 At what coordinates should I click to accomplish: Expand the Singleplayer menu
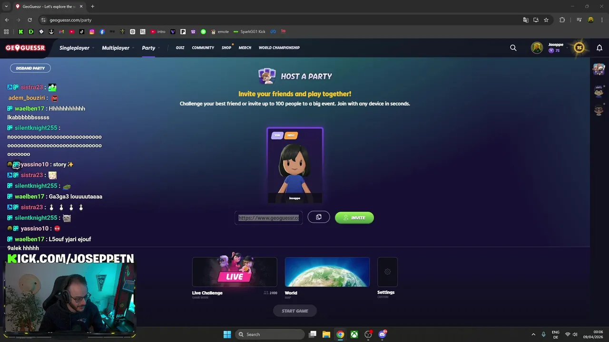click(x=77, y=48)
